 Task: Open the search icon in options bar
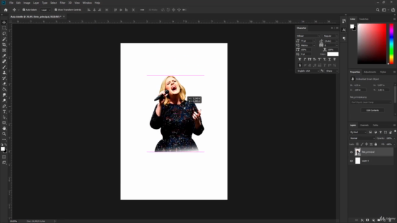point(378,10)
